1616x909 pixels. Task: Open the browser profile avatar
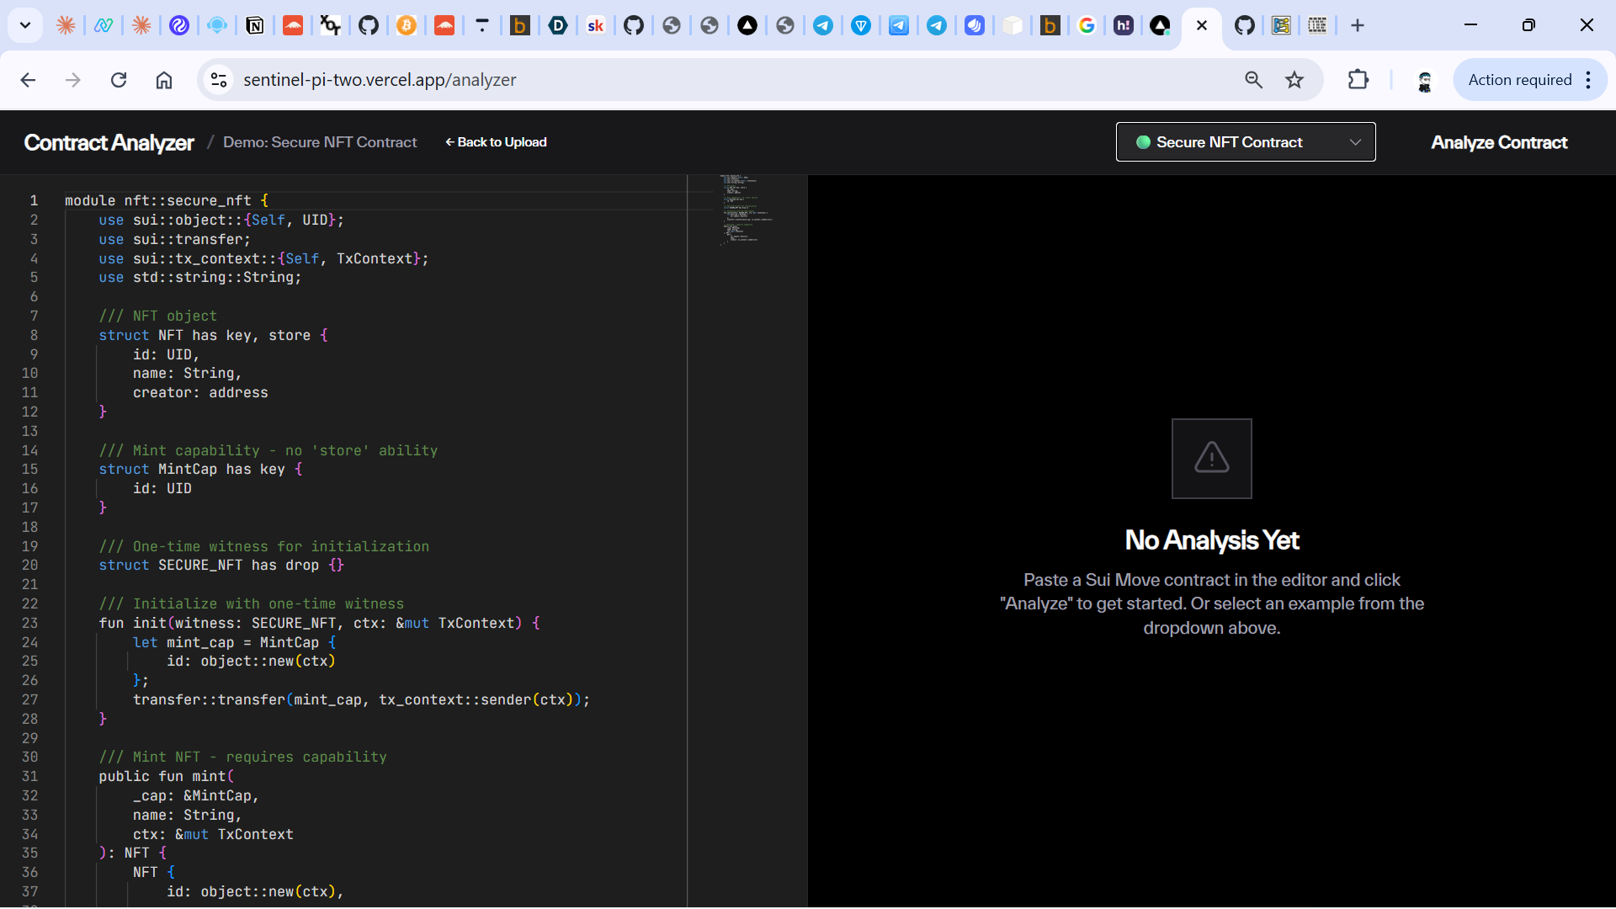(1424, 80)
